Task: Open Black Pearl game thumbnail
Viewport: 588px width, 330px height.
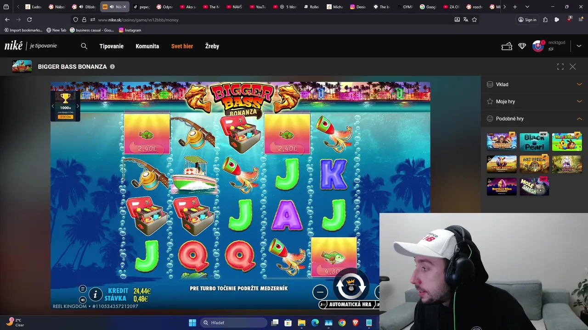Action: pos(534,142)
